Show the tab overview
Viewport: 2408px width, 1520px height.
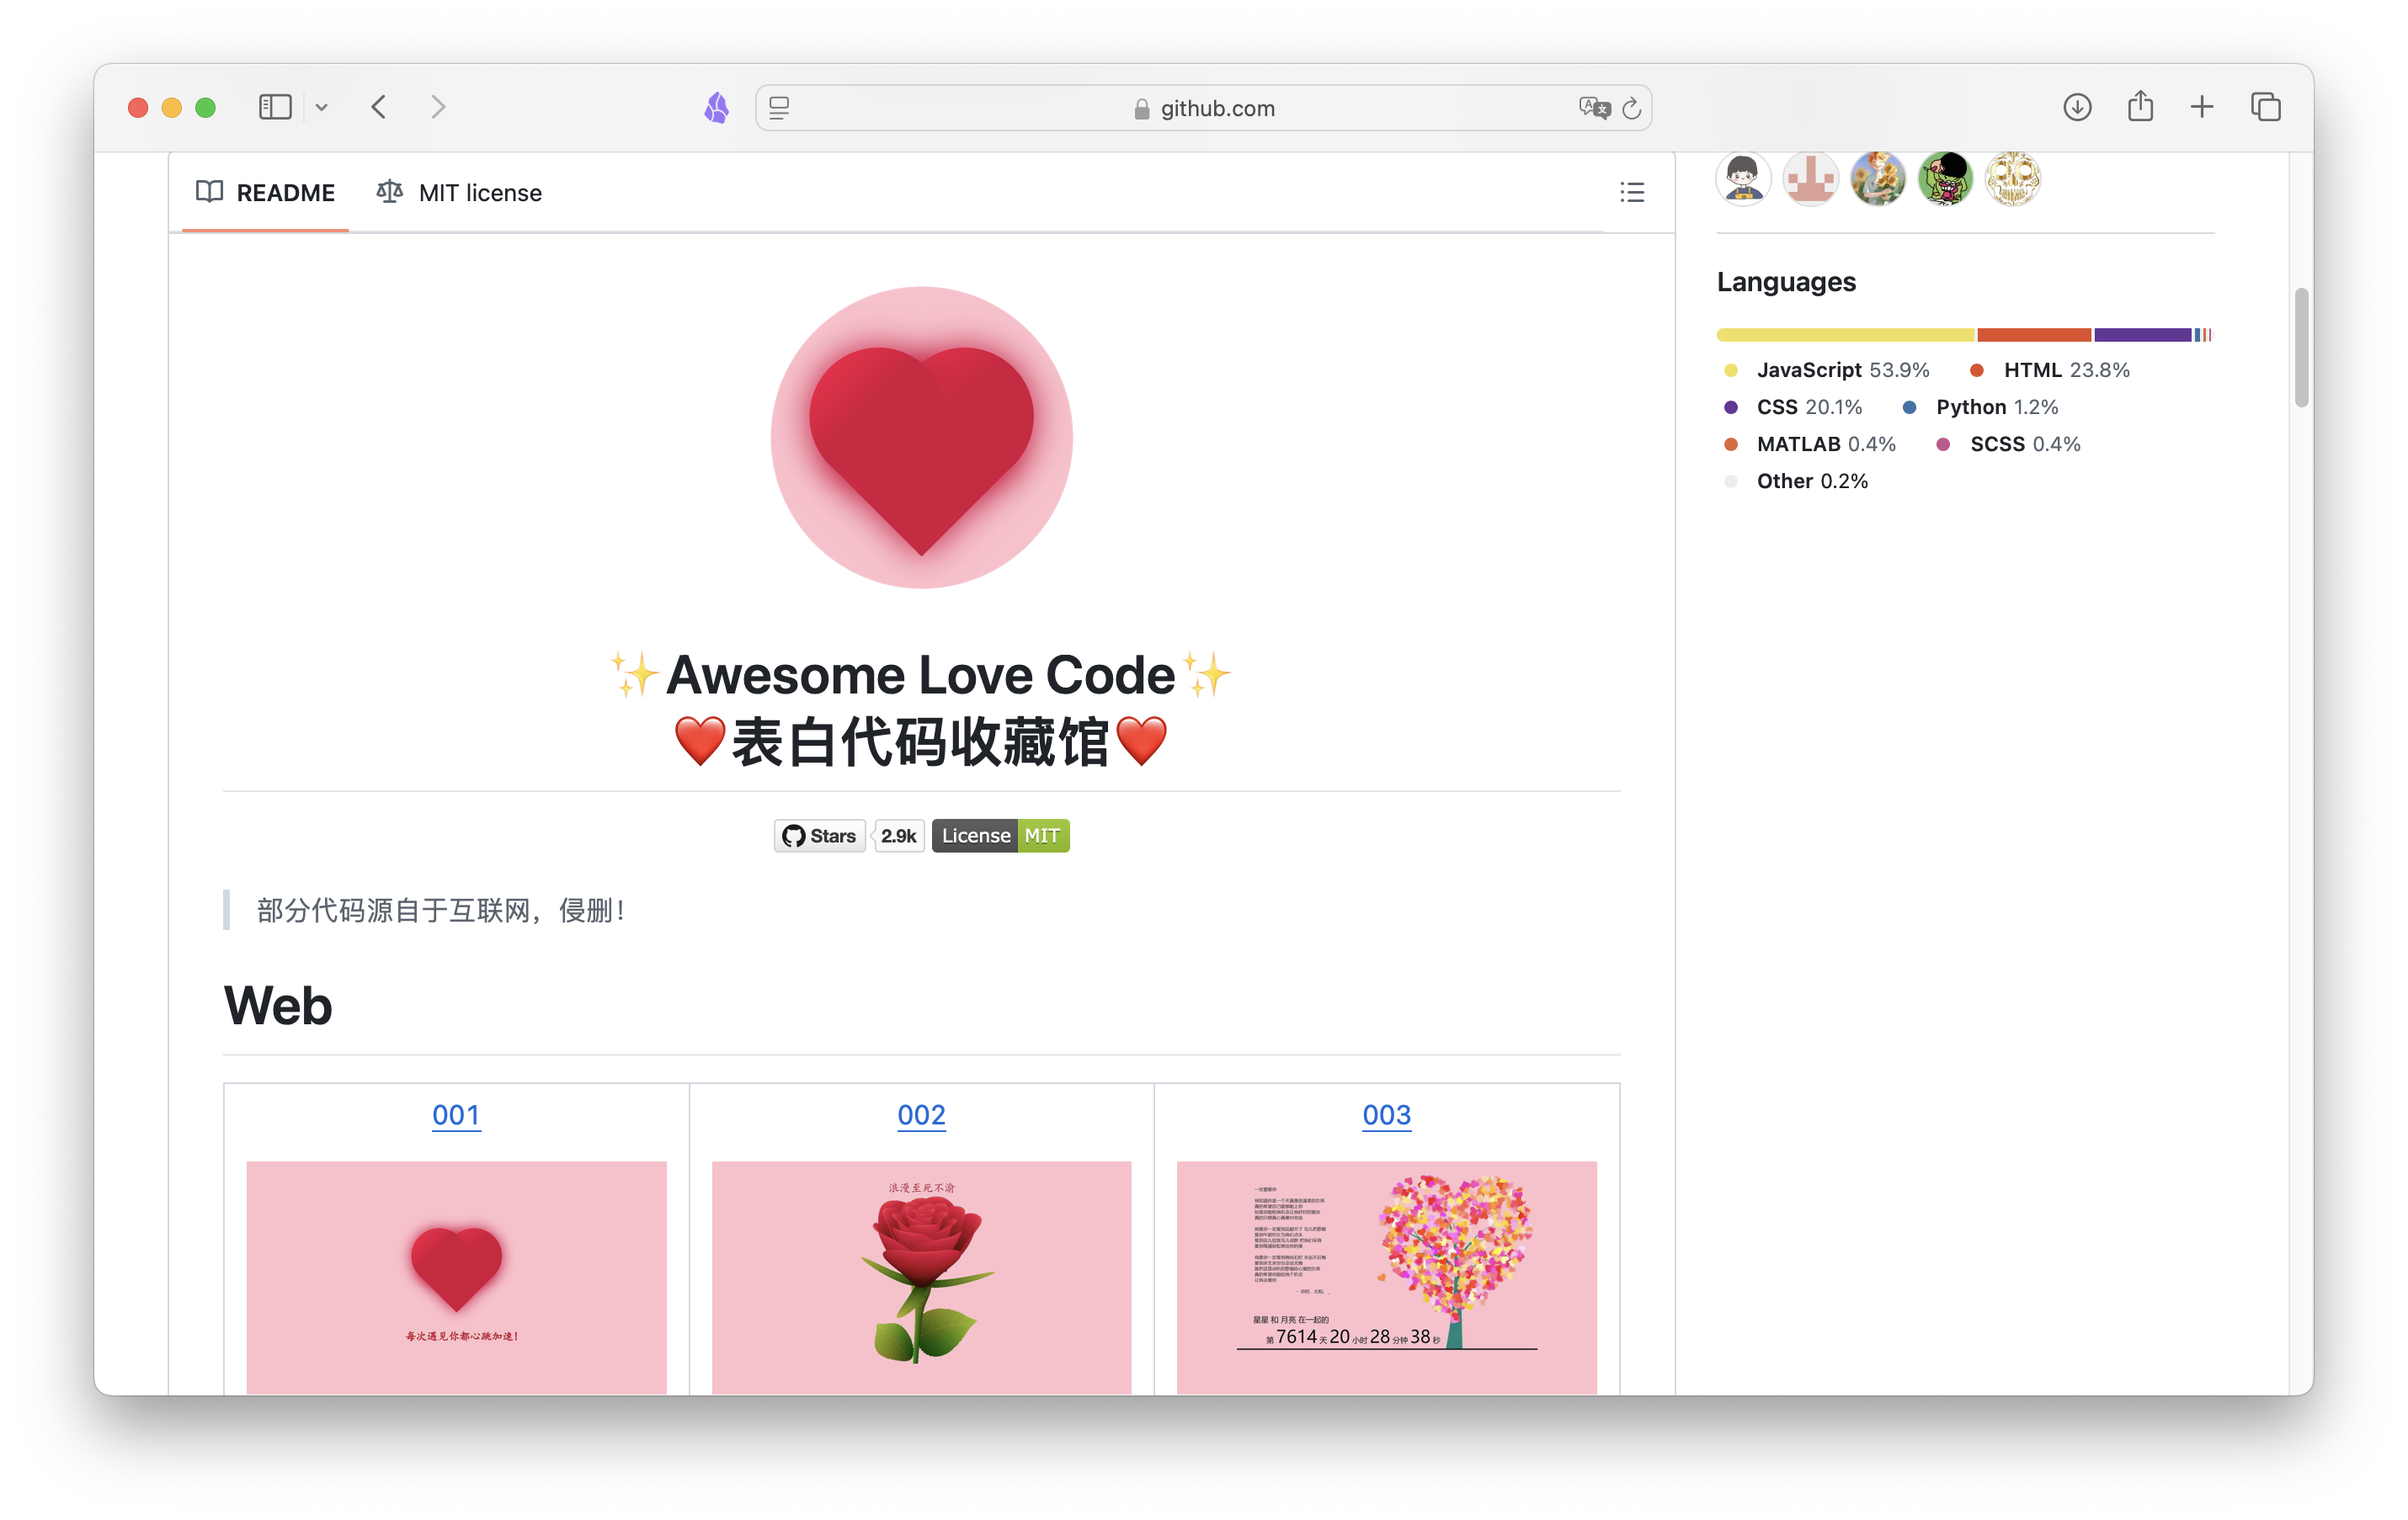(x=2265, y=107)
